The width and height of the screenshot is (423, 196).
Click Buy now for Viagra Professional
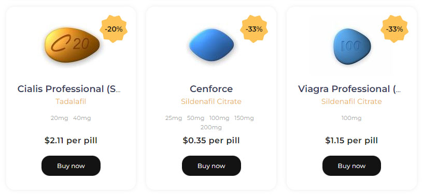(x=351, y=166)
